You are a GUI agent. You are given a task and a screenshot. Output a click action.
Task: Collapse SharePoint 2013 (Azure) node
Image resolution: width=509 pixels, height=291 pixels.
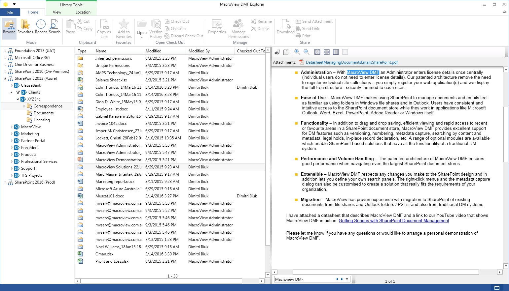coord(5,78)
